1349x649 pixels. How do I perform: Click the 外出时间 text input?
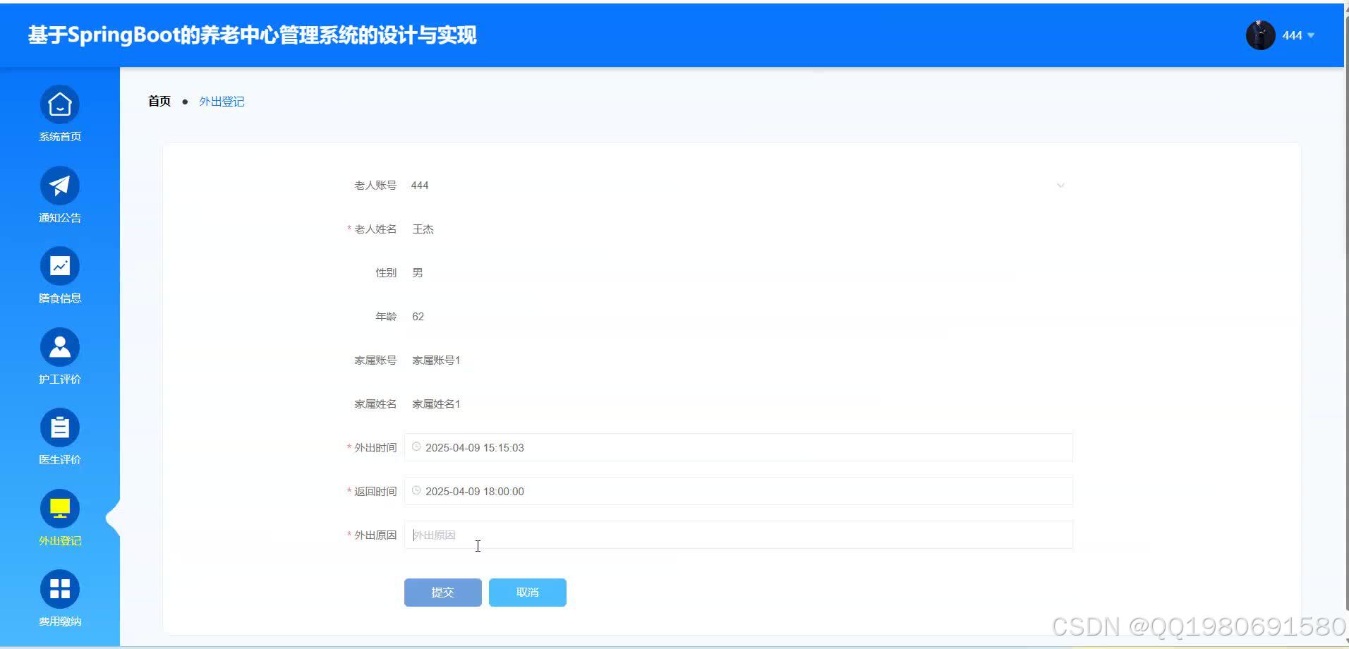coord(706,447)
